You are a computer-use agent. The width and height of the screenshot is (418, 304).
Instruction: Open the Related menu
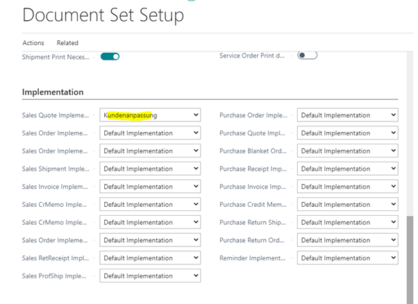click(67, 43)
